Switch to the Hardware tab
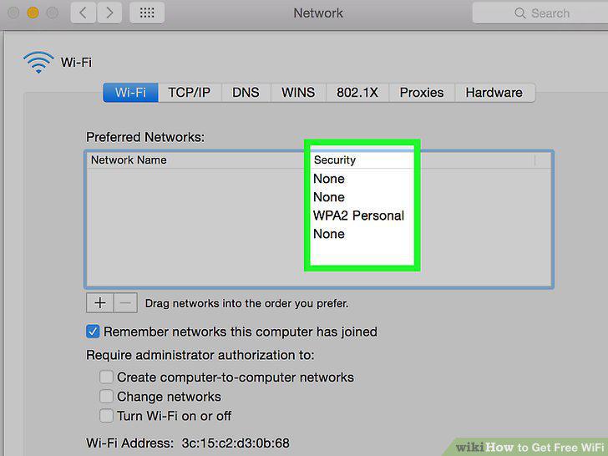 coord(494,93)
